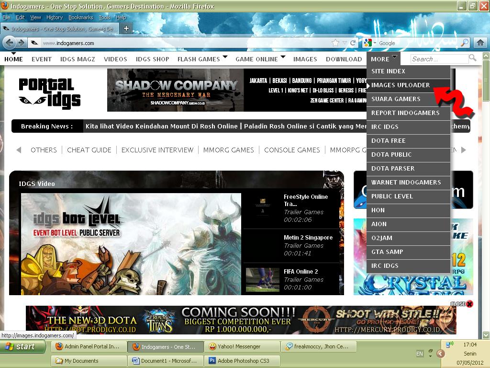Select DOTA FREE menu entry
Screen dimensions: 490x368
coord(409,141)
